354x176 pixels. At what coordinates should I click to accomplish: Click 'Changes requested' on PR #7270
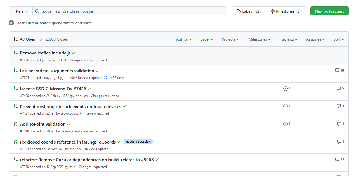coord(93,167)
